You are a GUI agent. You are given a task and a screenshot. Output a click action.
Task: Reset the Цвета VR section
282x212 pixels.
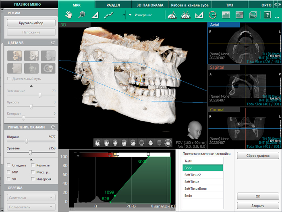tap(52, 42)
